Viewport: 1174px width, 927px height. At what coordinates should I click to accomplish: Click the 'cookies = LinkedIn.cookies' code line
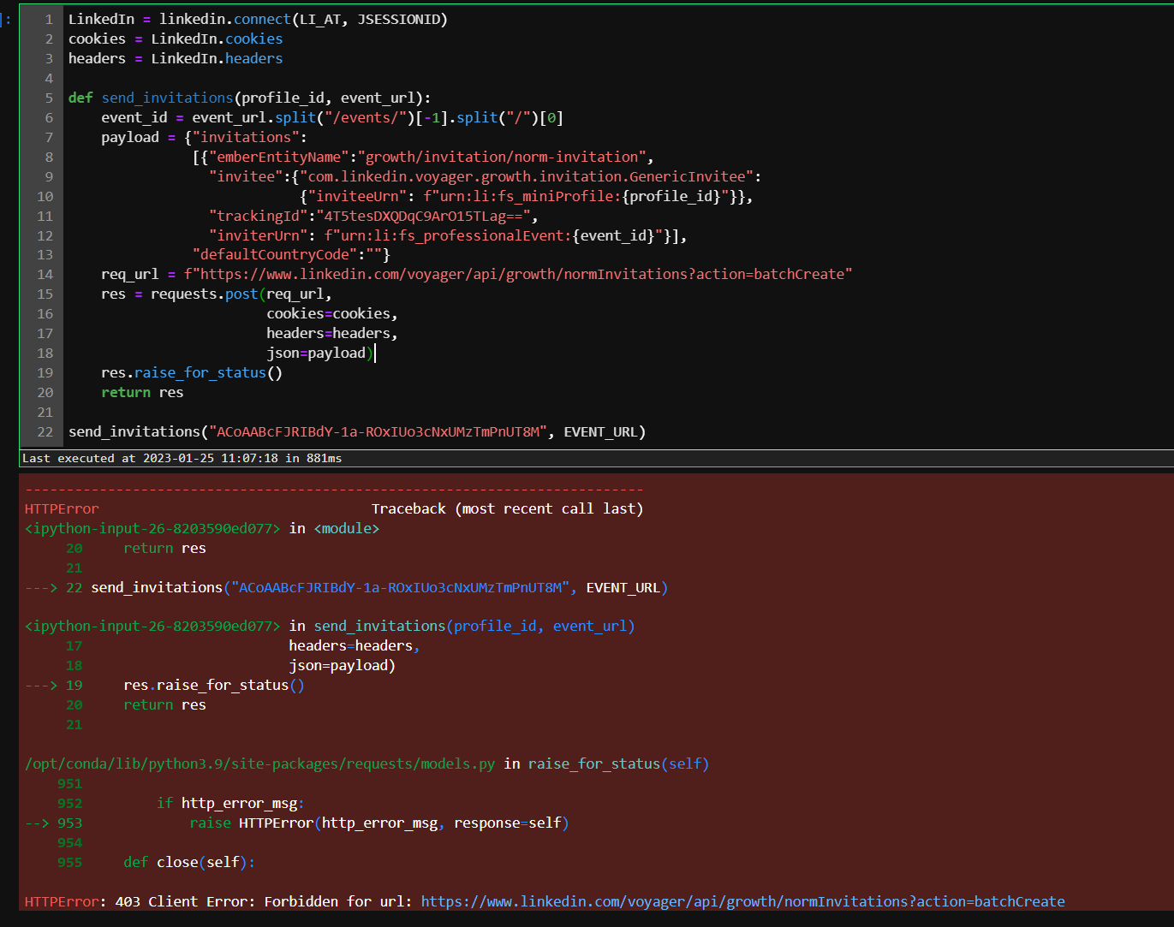pyautogui.click(x=176, y=39)
